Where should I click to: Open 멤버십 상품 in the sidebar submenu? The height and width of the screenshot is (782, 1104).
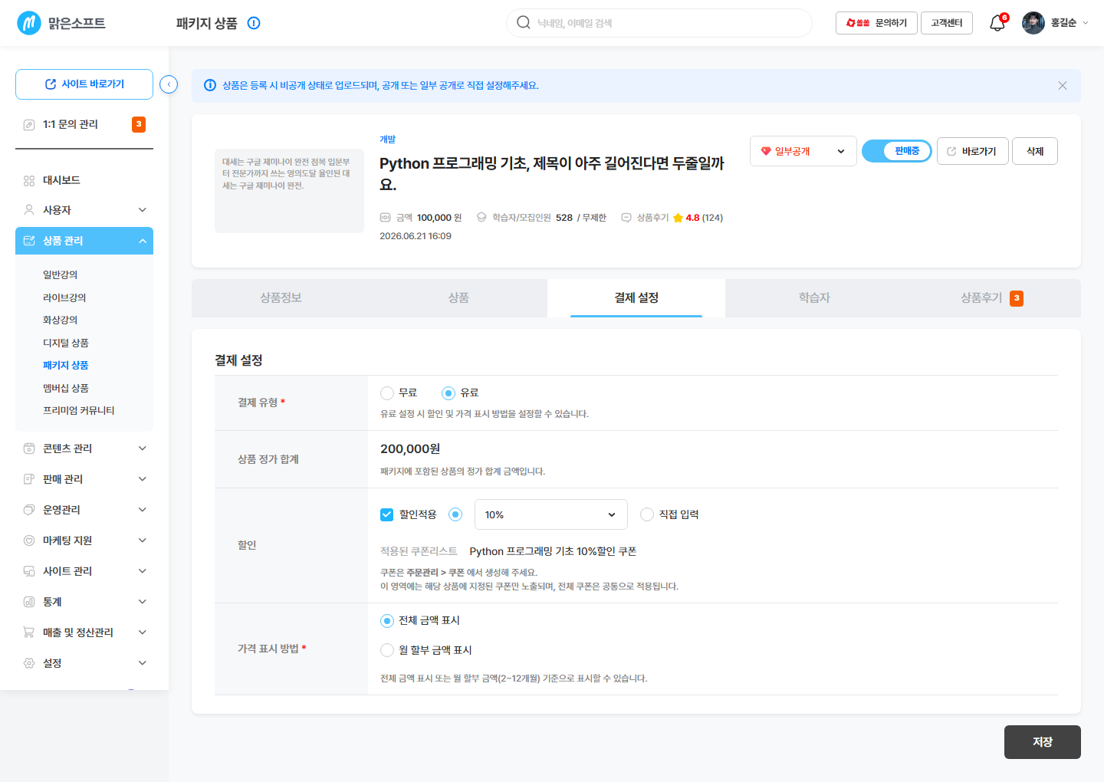click(x=66, y=388)
